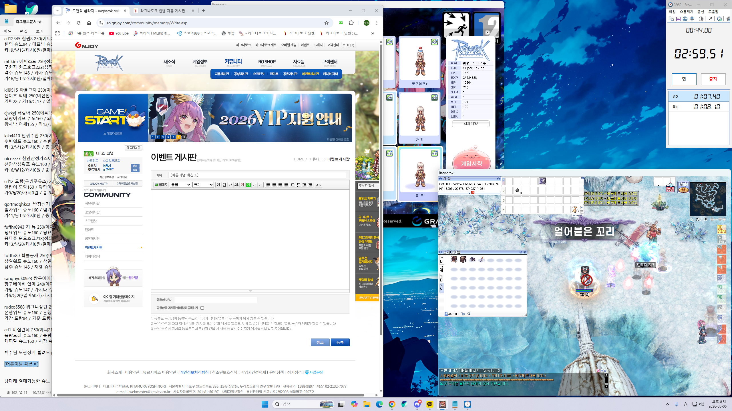This screenshot has height=411, width=732.
Task: Click the inventory search magnifier icon
Action: (469, 314)
